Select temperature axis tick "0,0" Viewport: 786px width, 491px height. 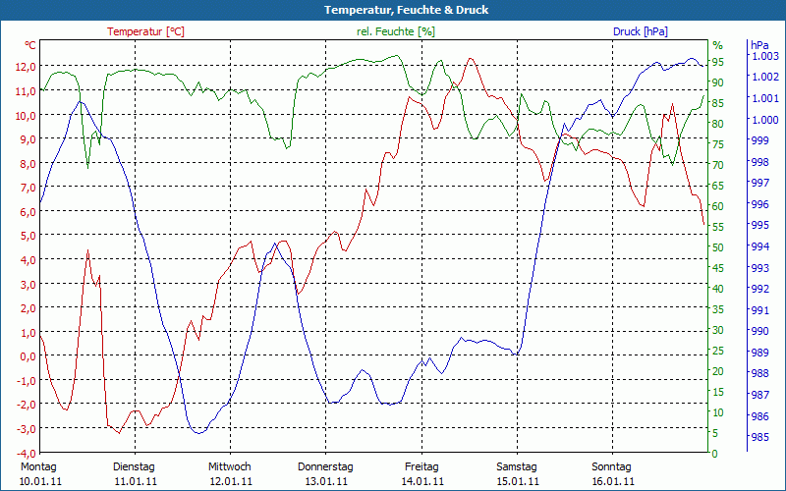pos(27,356)
